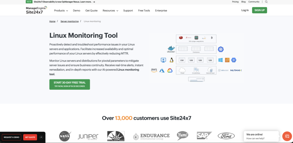This screenshot has height=143, width=293.
Task: Click the Juniper Networks logo
Action: (88, 136)
